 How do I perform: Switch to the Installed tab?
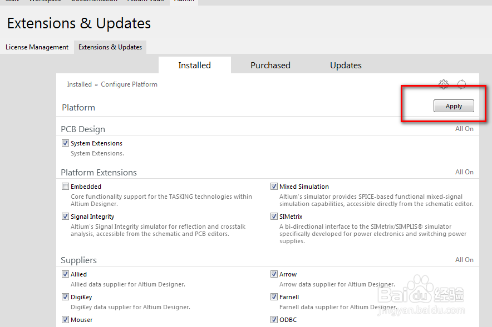(195, 65)
